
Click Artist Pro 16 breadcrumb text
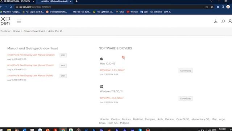tap(55, 31)
